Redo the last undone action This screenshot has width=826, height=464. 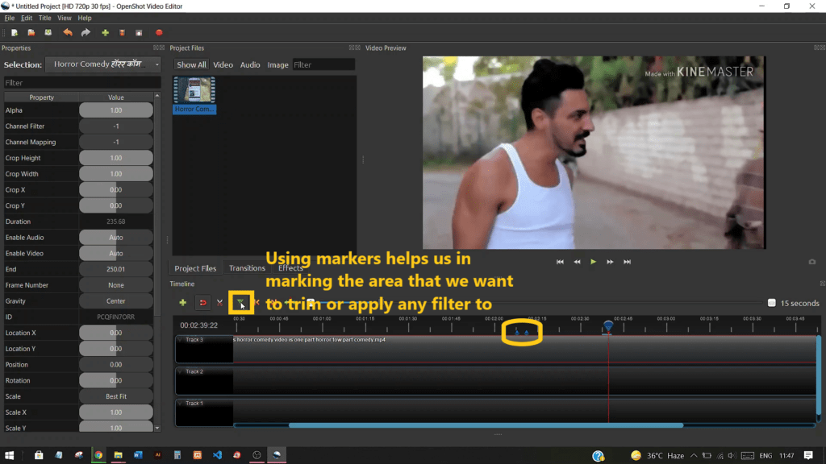point(86,32)
